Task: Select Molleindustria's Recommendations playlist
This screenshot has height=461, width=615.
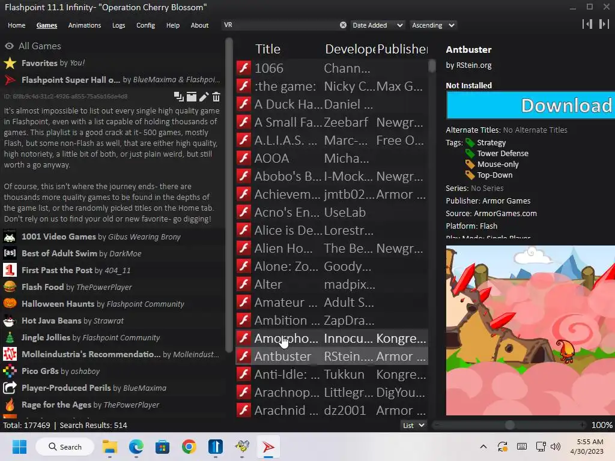Action: pos(112,354)
